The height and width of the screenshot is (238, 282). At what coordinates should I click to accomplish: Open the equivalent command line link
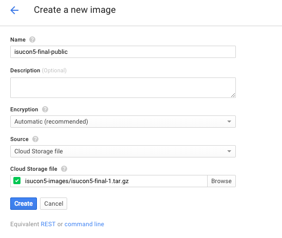click(84, 224)
